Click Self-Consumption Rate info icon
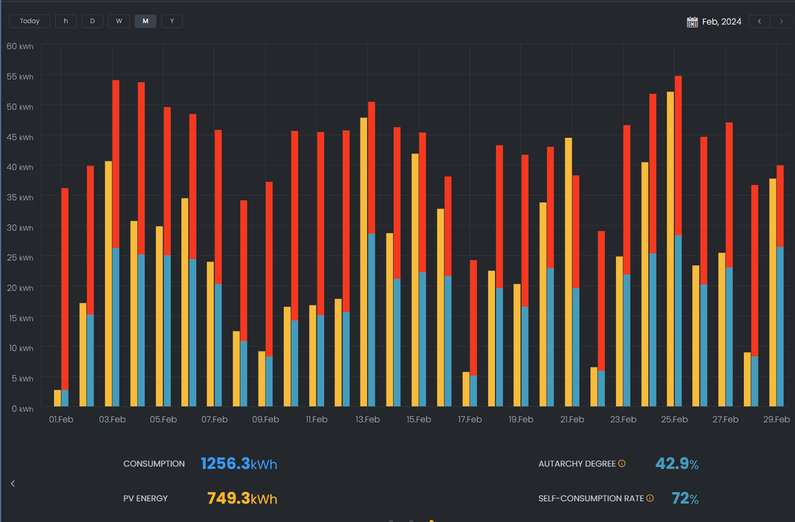The width and height of the screenshot is (795, 522). [650, 498]
